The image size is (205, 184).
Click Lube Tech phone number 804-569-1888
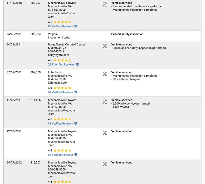[57, 79]
